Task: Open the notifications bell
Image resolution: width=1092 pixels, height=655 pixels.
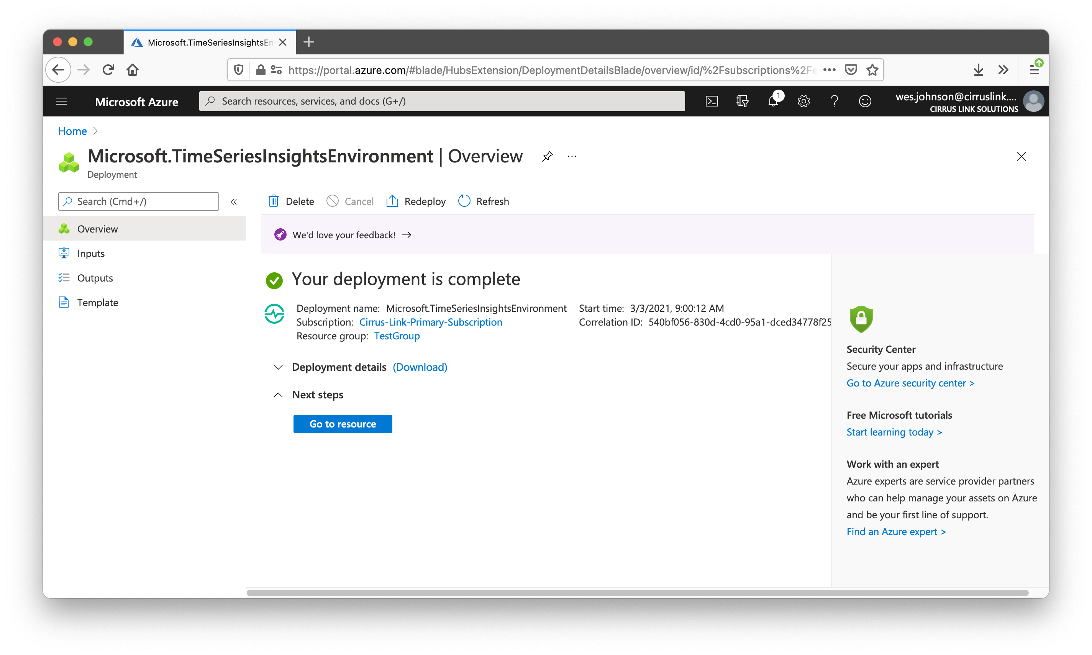Action: pyautogui.click(x=773, y=101)
